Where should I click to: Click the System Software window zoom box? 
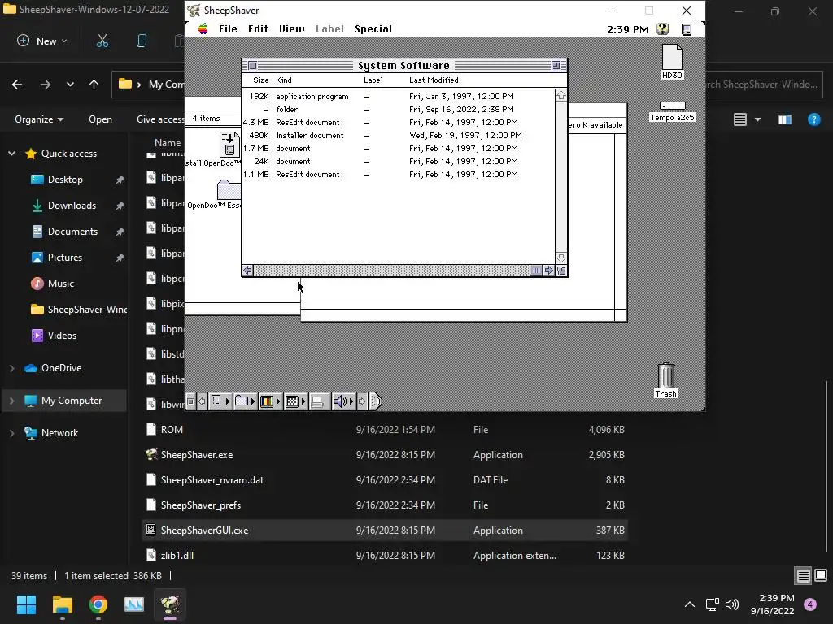tap(556, 65)
